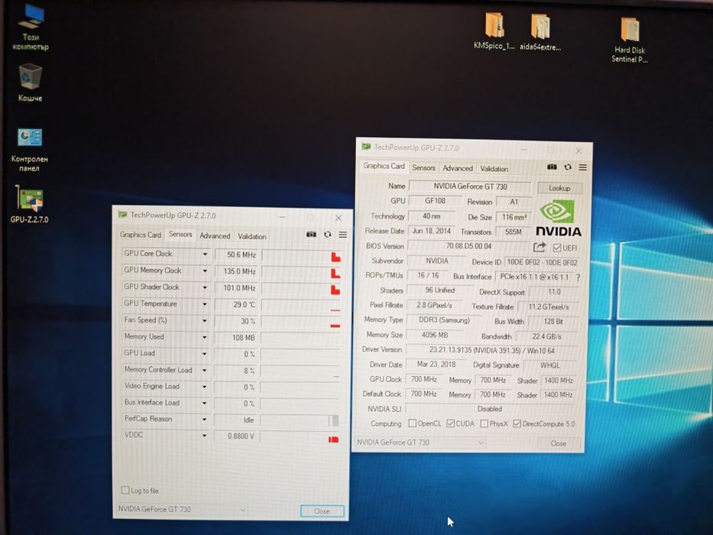Click the BIOS Version field 70.08.D5.00.04
The image size is (713, 535).
point(468,246)
